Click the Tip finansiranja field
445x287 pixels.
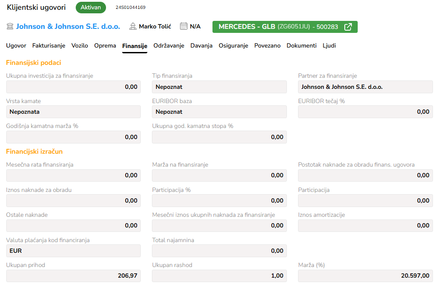coord(219,87)
